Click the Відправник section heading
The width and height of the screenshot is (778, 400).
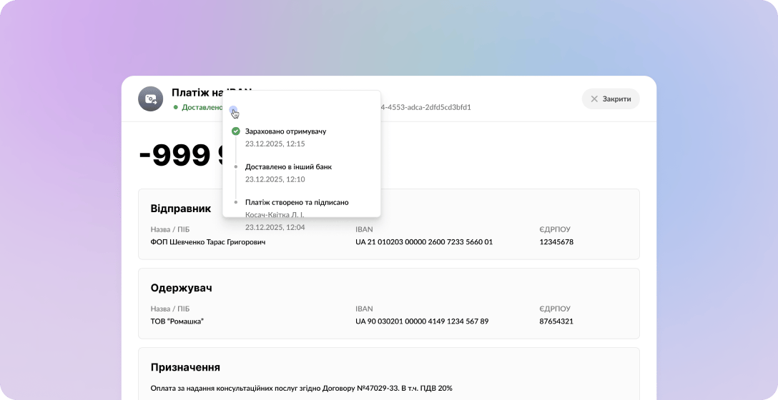181,209
